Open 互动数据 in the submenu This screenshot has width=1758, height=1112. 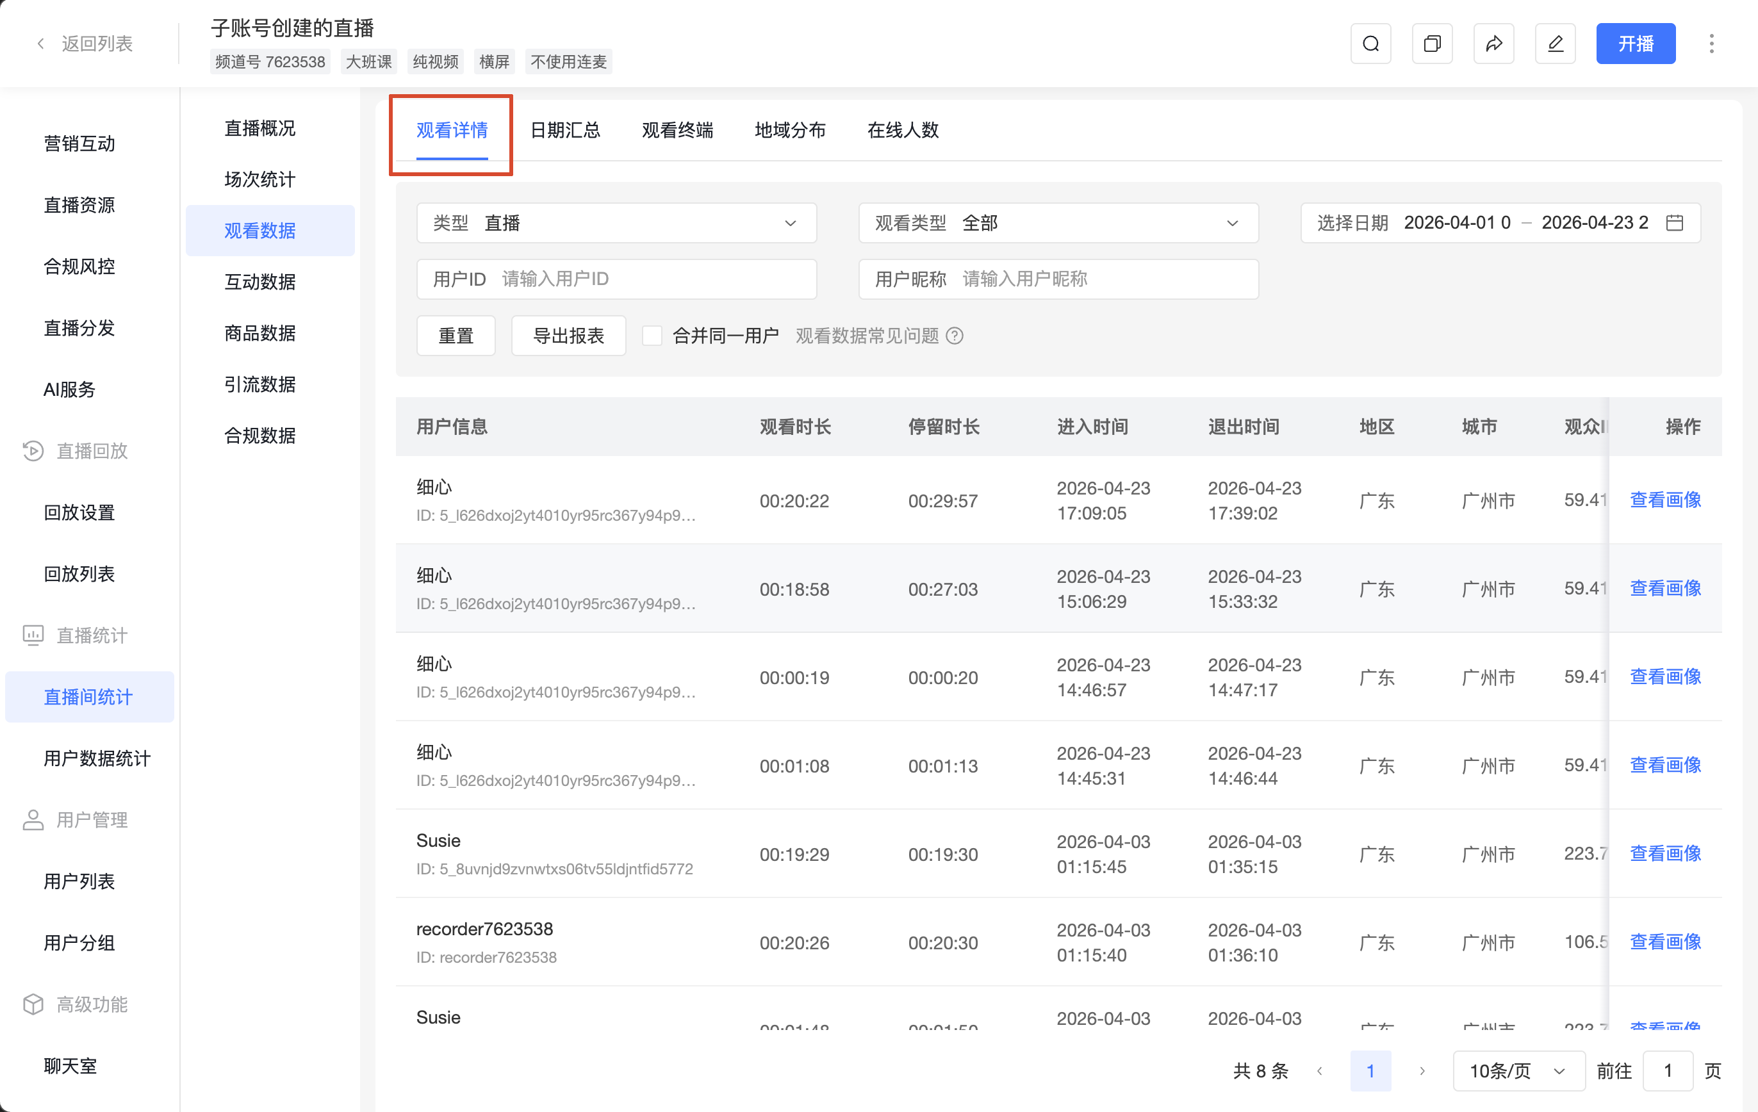point(270,282)
